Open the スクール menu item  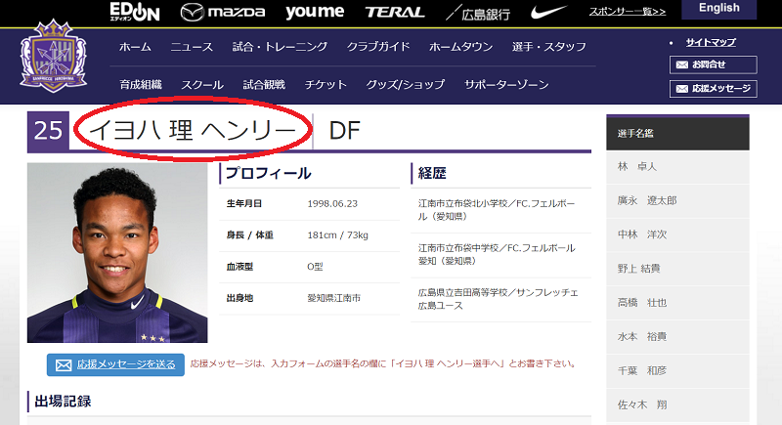(202, 85)
